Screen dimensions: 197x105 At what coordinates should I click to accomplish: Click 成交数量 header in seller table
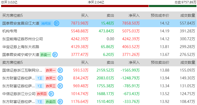[188, 62]
